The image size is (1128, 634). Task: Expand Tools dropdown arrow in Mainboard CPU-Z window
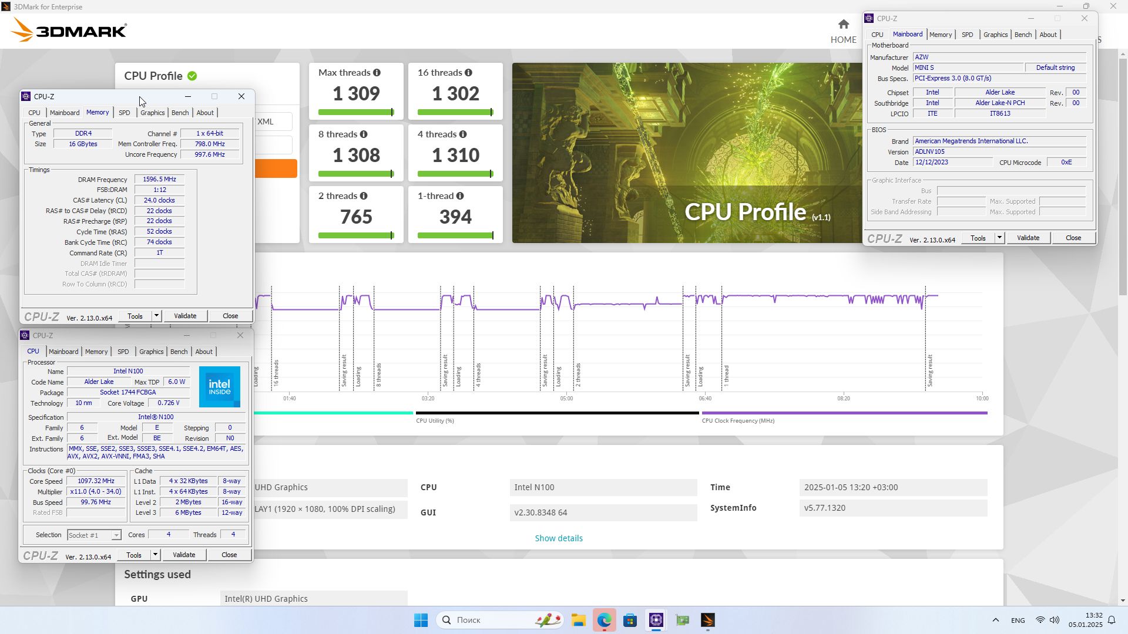pyautogui.click(x=999, y=238)
